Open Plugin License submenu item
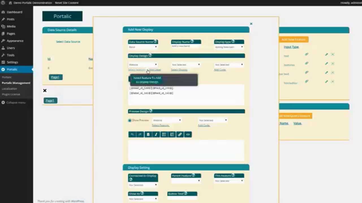This screenshot has height=203, width=362. click(x=11, y=94)
